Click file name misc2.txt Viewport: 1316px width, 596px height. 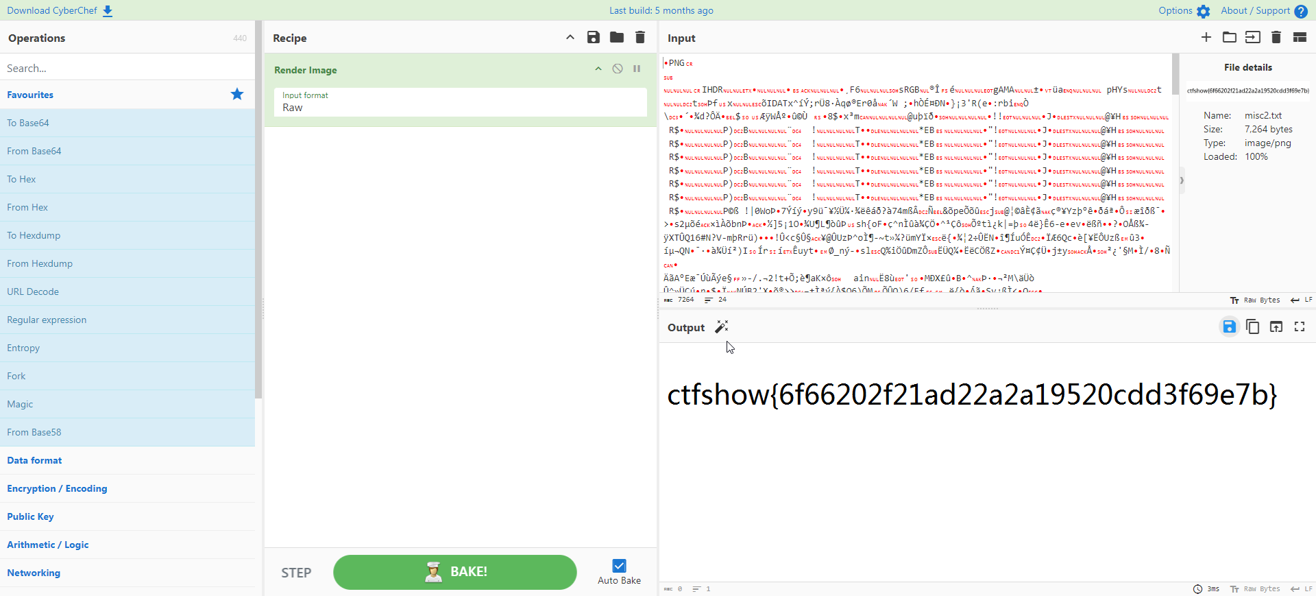tap(1263, 116)
